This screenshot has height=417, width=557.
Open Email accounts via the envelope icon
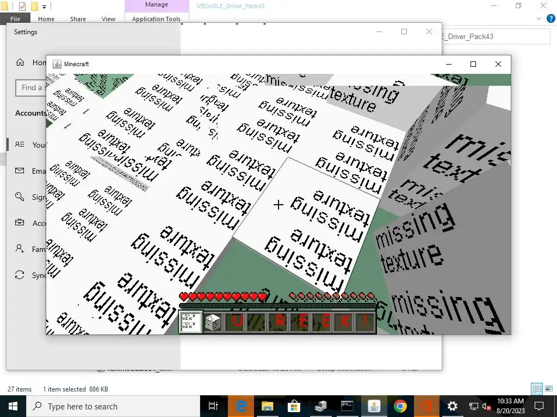point(20,171)
